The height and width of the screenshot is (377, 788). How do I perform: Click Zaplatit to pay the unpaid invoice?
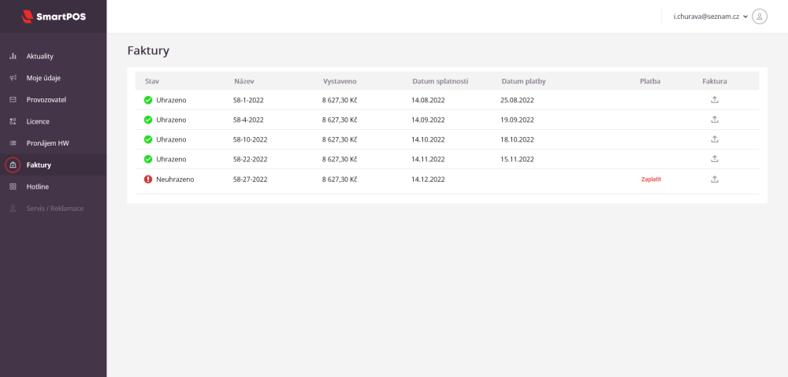651,179
